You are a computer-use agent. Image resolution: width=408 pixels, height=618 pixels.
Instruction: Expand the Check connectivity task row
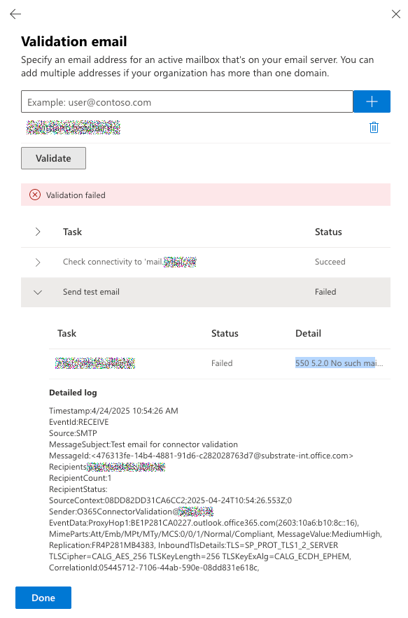tap(38, 262)
